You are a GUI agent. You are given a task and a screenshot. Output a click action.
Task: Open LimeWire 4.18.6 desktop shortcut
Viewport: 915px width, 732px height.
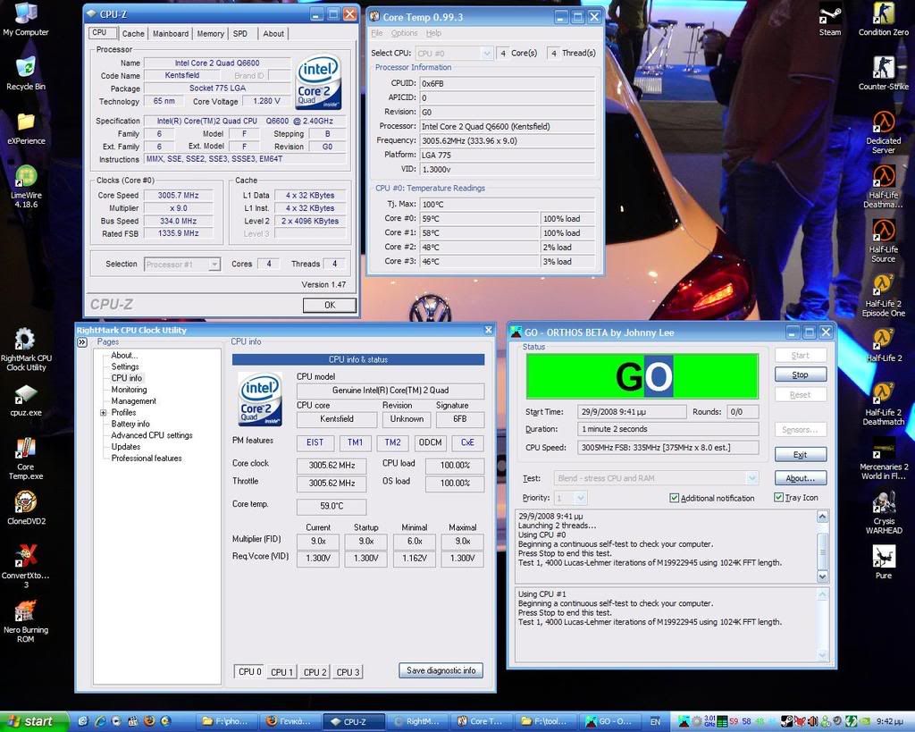pyautogui.click(x=26, y=176)
